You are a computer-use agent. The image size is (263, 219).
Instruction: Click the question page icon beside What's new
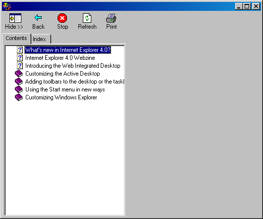pyautogui.click(x=20, y=50)
